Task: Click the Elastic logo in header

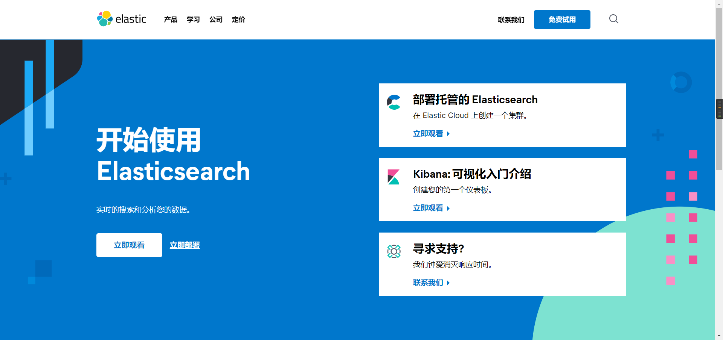Action: (x=121, y=19)
